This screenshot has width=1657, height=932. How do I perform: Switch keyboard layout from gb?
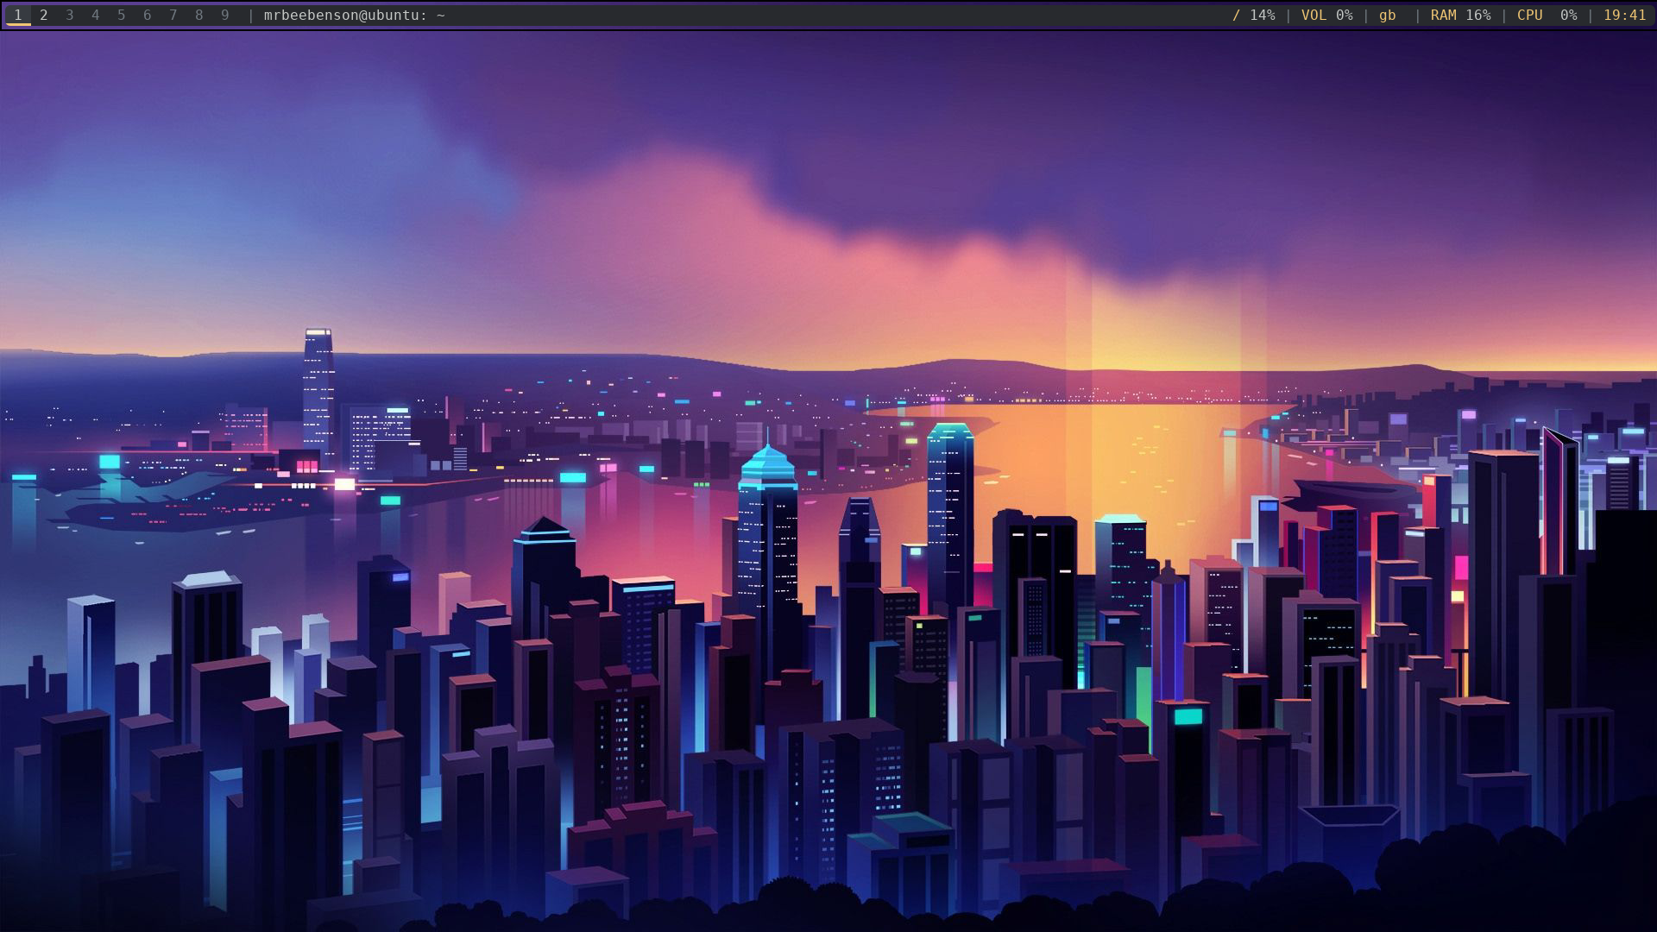(x=1387, y=16)
